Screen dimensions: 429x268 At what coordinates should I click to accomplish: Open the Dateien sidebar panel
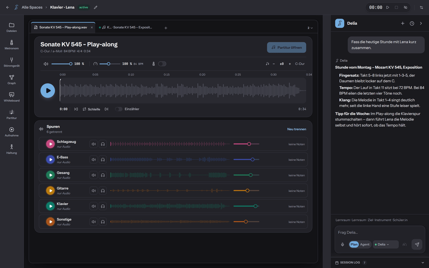[12, 27]
